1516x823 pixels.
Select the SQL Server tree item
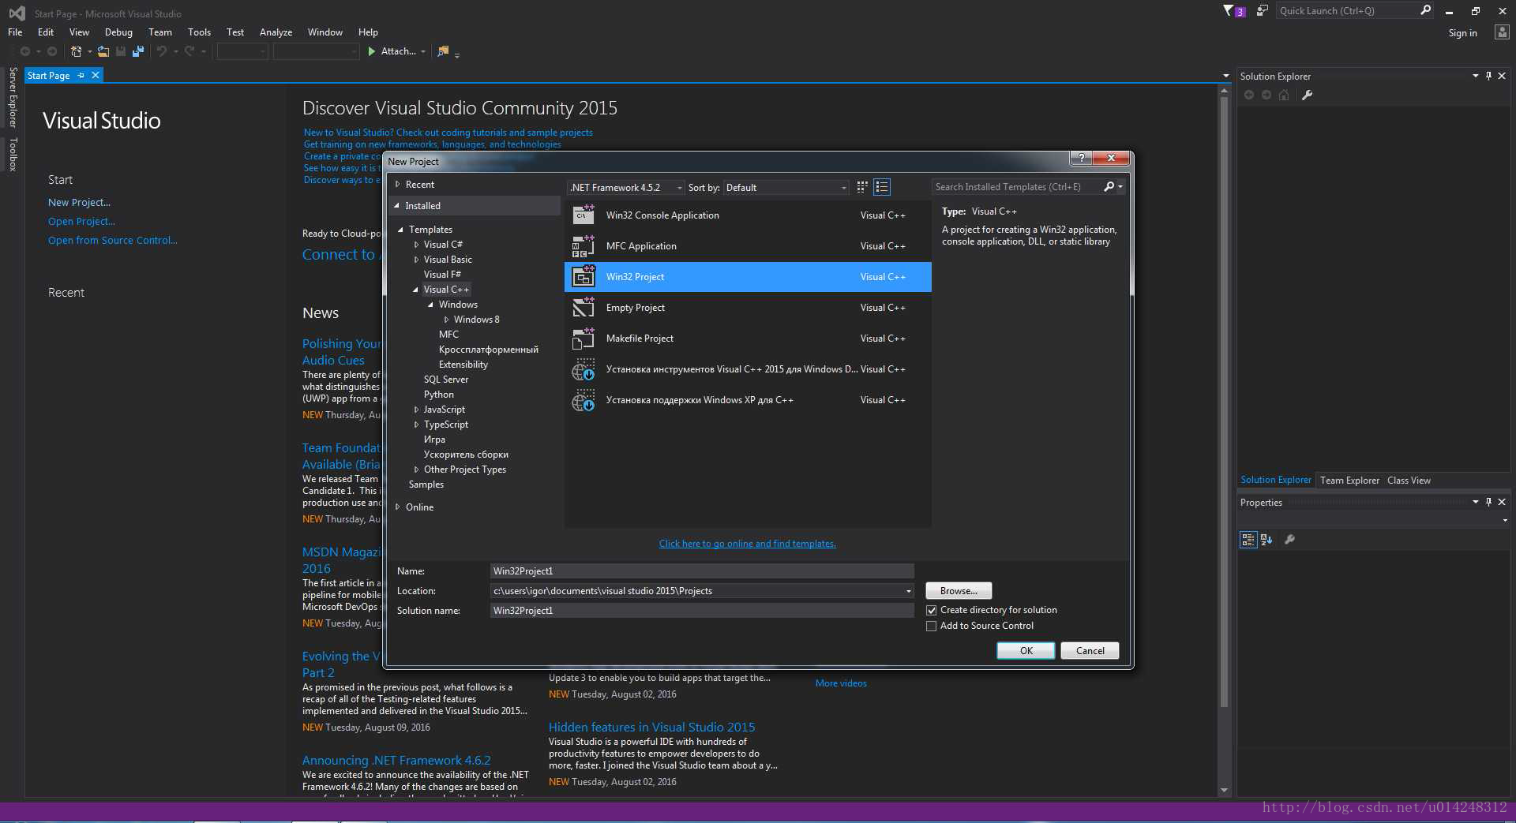(x=445, y=380)
